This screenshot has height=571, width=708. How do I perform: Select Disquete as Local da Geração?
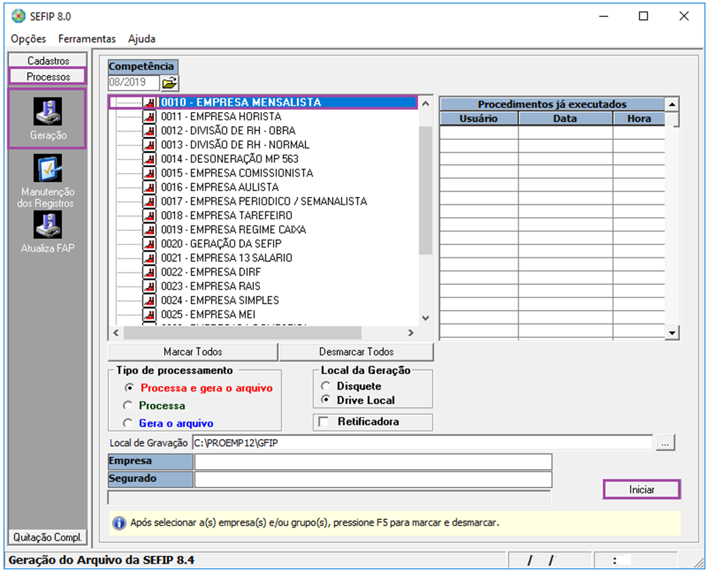327,386
